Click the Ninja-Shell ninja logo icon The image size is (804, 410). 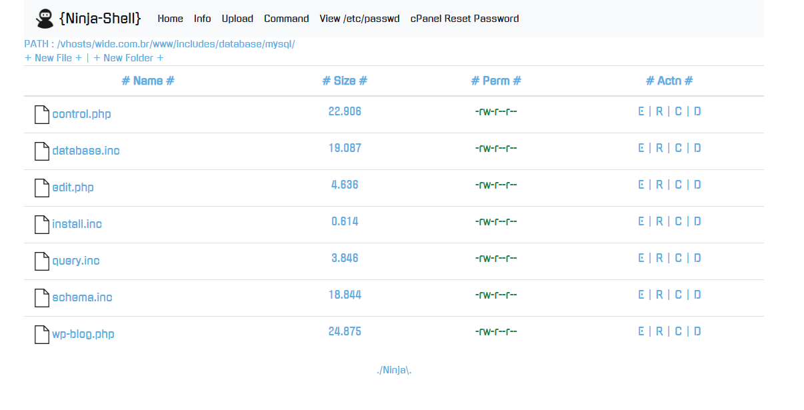45,19
